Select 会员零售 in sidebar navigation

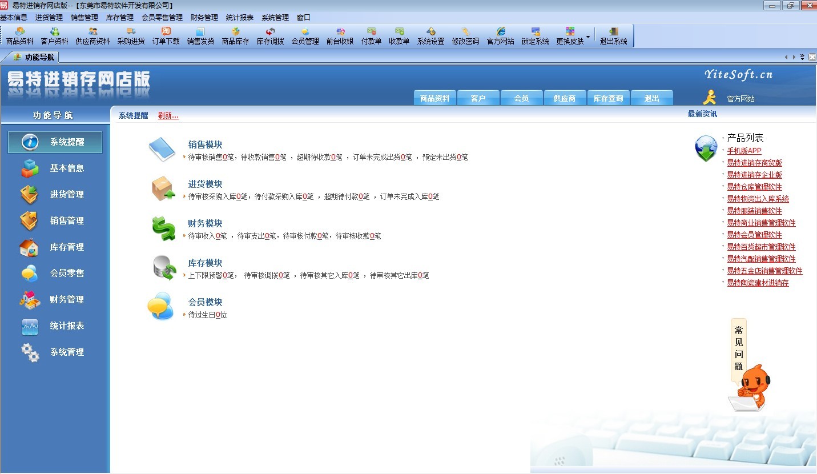55,274
